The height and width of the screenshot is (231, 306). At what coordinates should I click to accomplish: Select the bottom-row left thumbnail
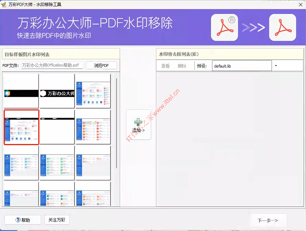click(x=21, y=194)
